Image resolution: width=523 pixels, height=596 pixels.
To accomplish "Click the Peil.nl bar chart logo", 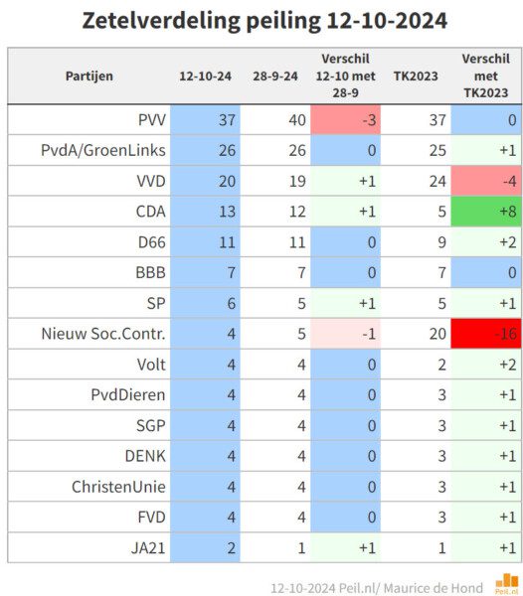I will 507,584.
